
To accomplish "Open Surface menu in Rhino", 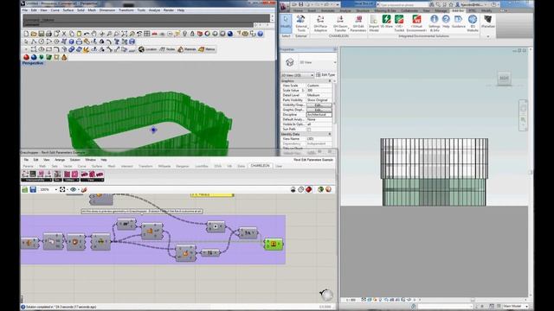I will [x=68, y=10].
